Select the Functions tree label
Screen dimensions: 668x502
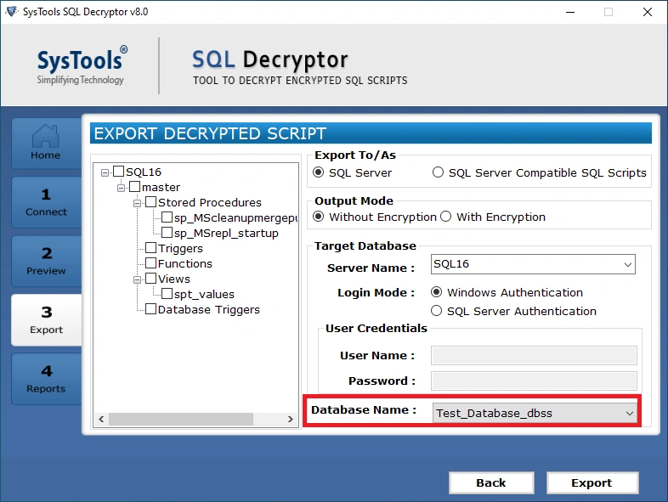click(185, 263)
